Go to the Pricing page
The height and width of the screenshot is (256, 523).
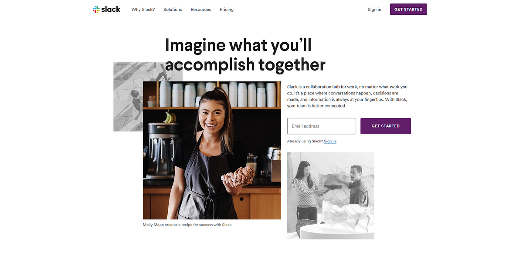click(x=227, y=10)
